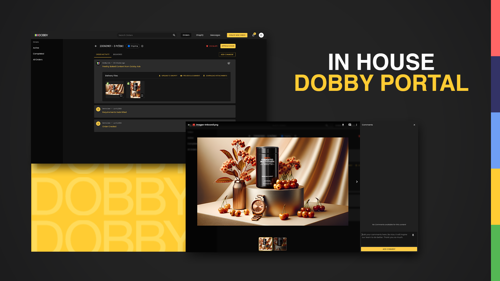
Task: Open the comment bubble icon in the viewer
Action: coord(350,125)
